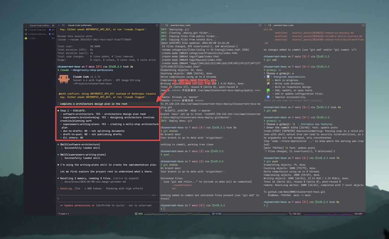Close the ⌥3 zsh terminal pane
This screenshot has width=389, height=239.
click(x=266, y=25)
